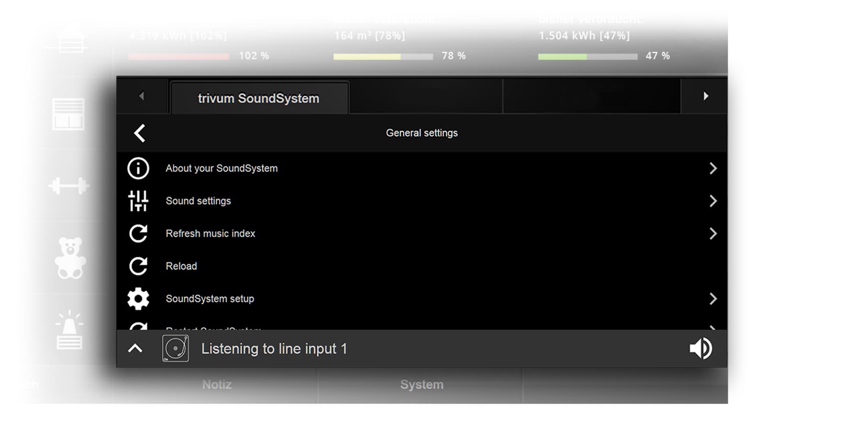Screen dimensions: 844x447
Task: Click the speaker volume icon
Action: [701, 348]
